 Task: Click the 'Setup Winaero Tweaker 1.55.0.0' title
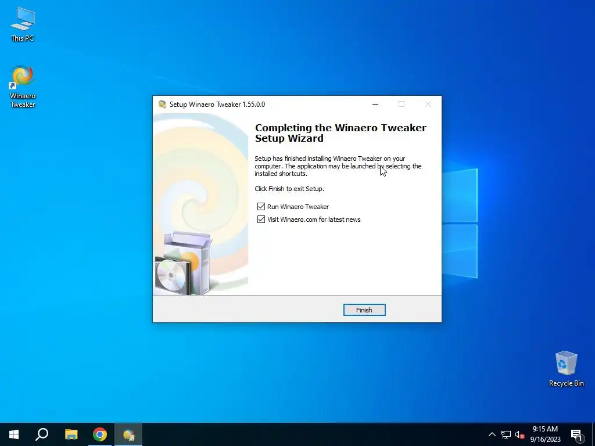coord(217,105)
